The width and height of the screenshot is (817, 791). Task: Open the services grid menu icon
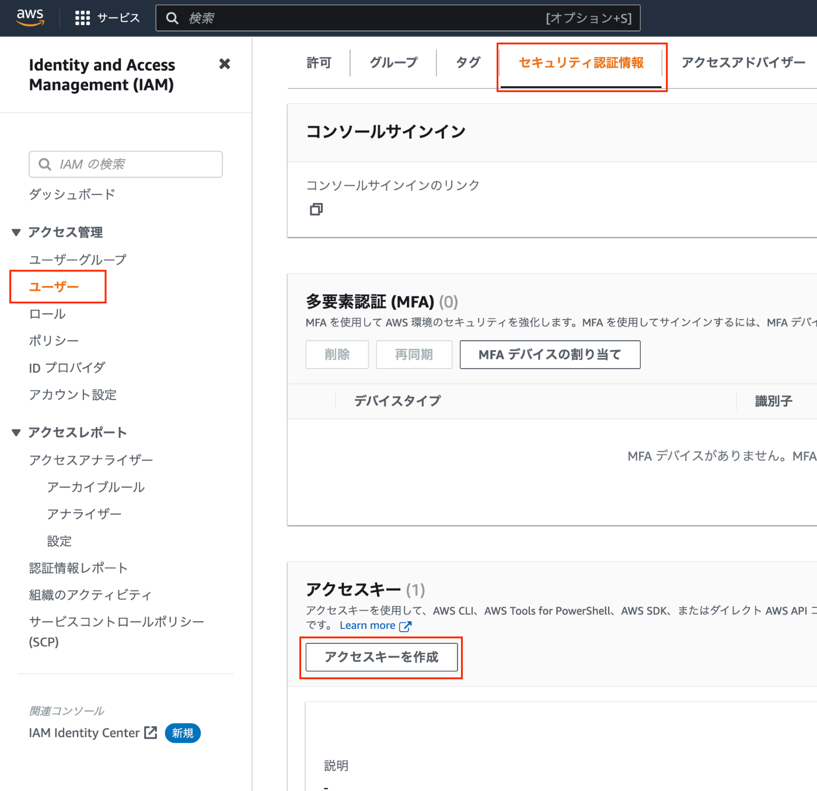tap(82, 18)
